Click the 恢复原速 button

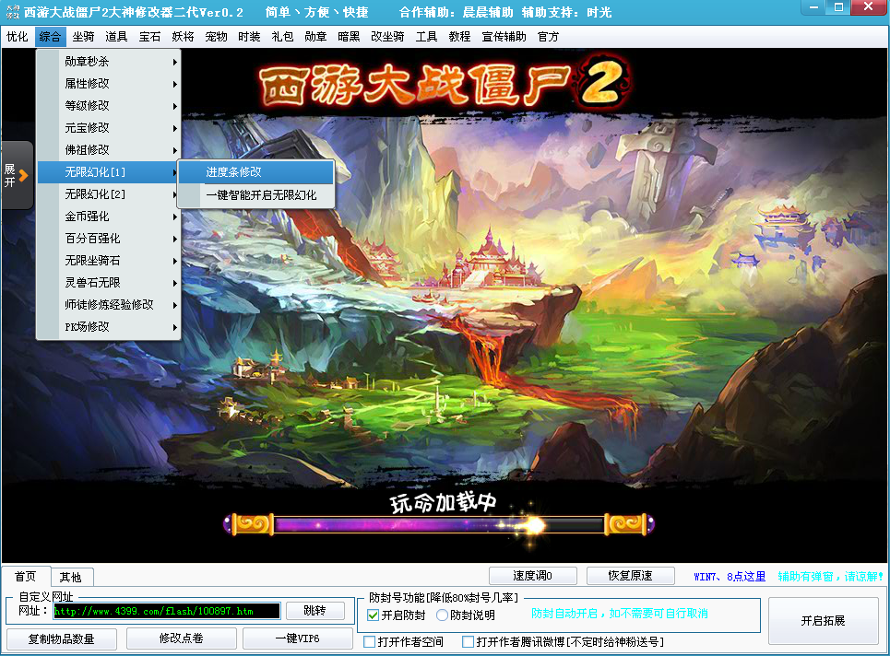coord(630,576)
